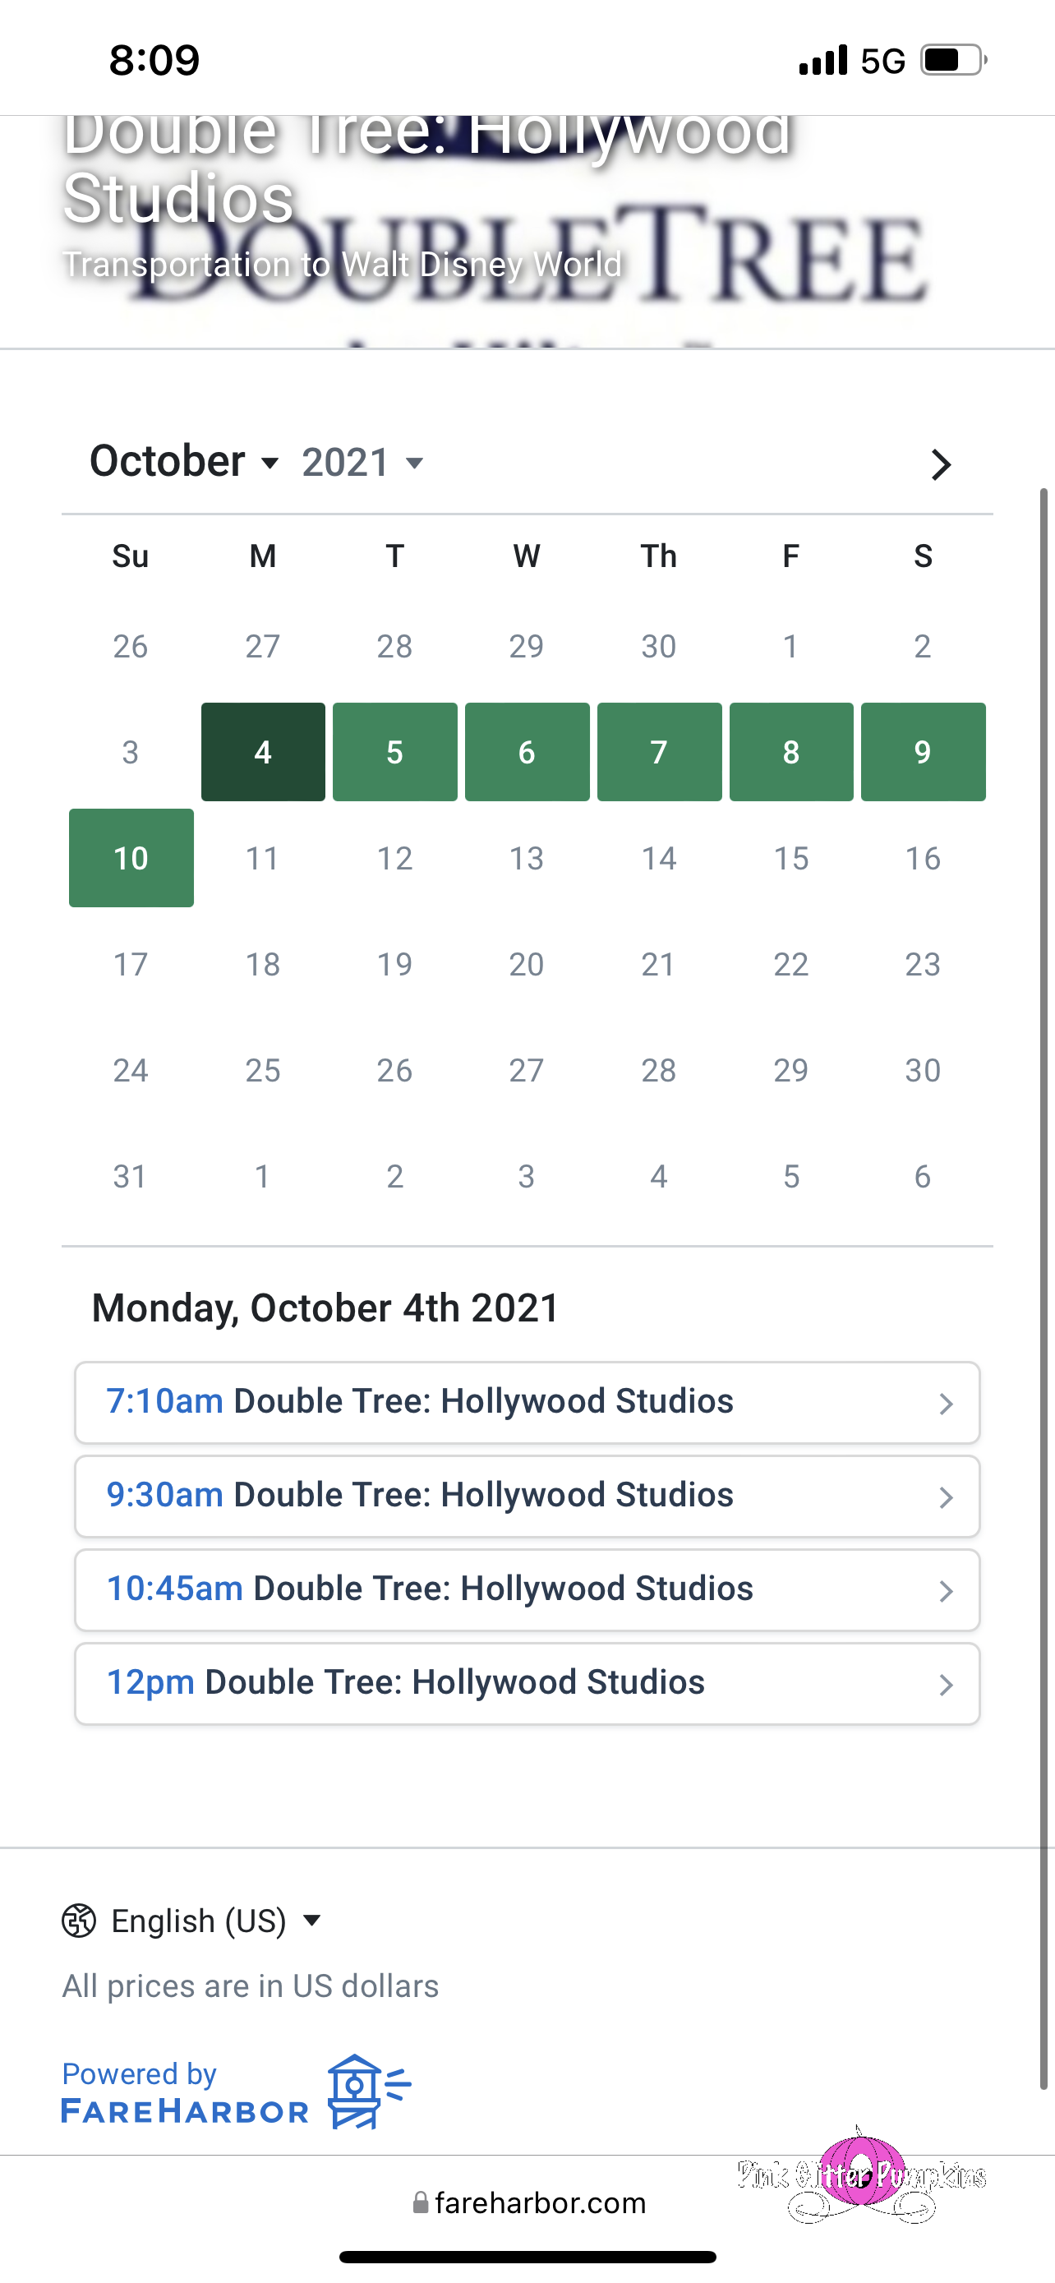
Task: Click date 31 on the calendar
Action: coord(131,1176)
